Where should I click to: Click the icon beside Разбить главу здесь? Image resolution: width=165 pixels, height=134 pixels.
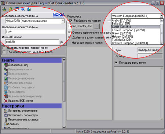(x=6, y=88)
